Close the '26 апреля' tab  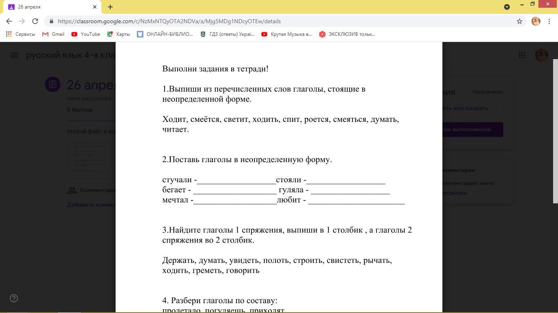click(95, 7)
